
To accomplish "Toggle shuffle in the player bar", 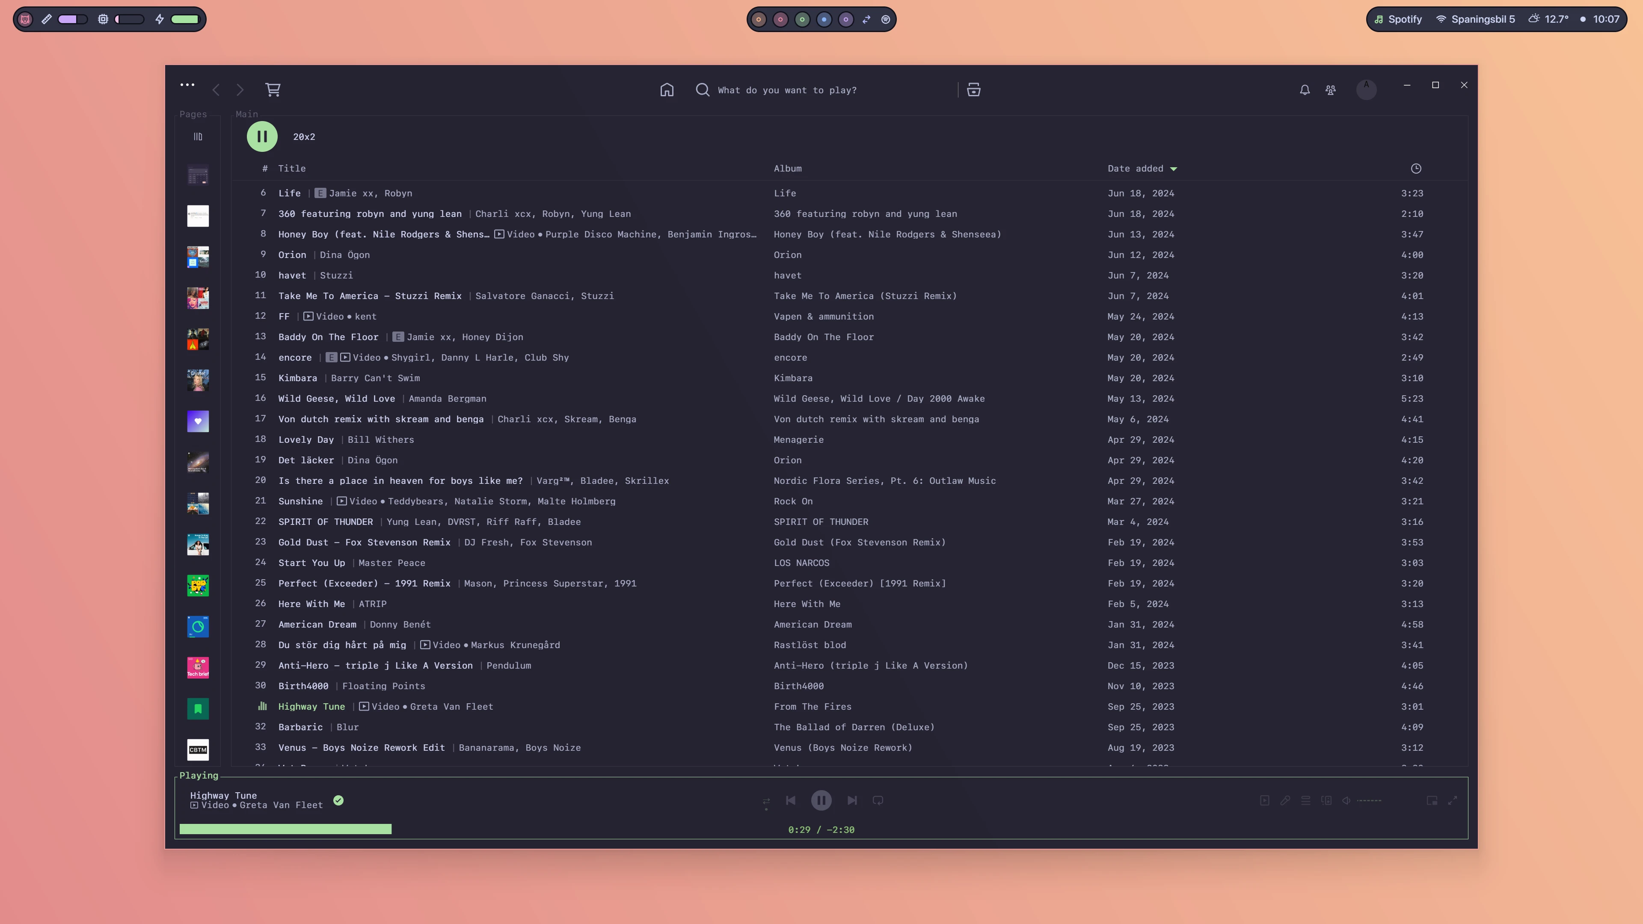I will 766,801.
